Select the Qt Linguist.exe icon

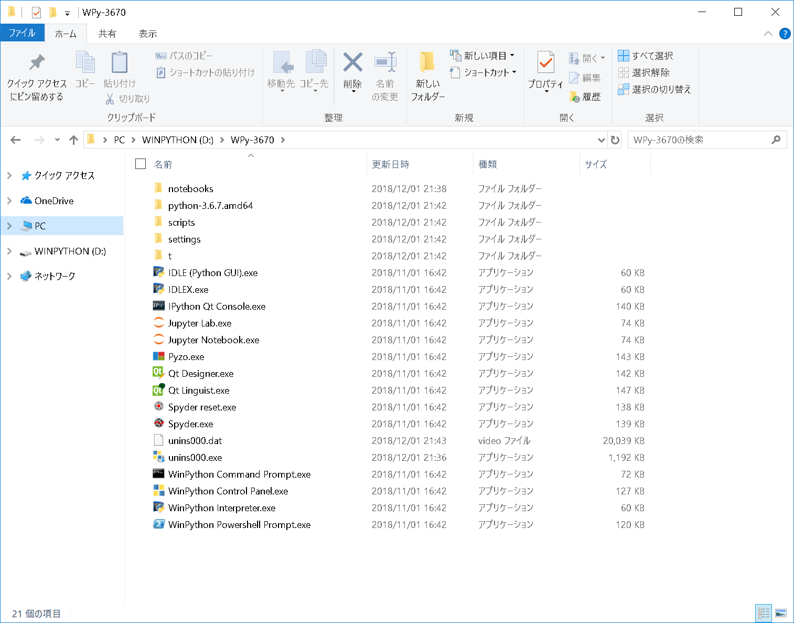tap(158, 390)
